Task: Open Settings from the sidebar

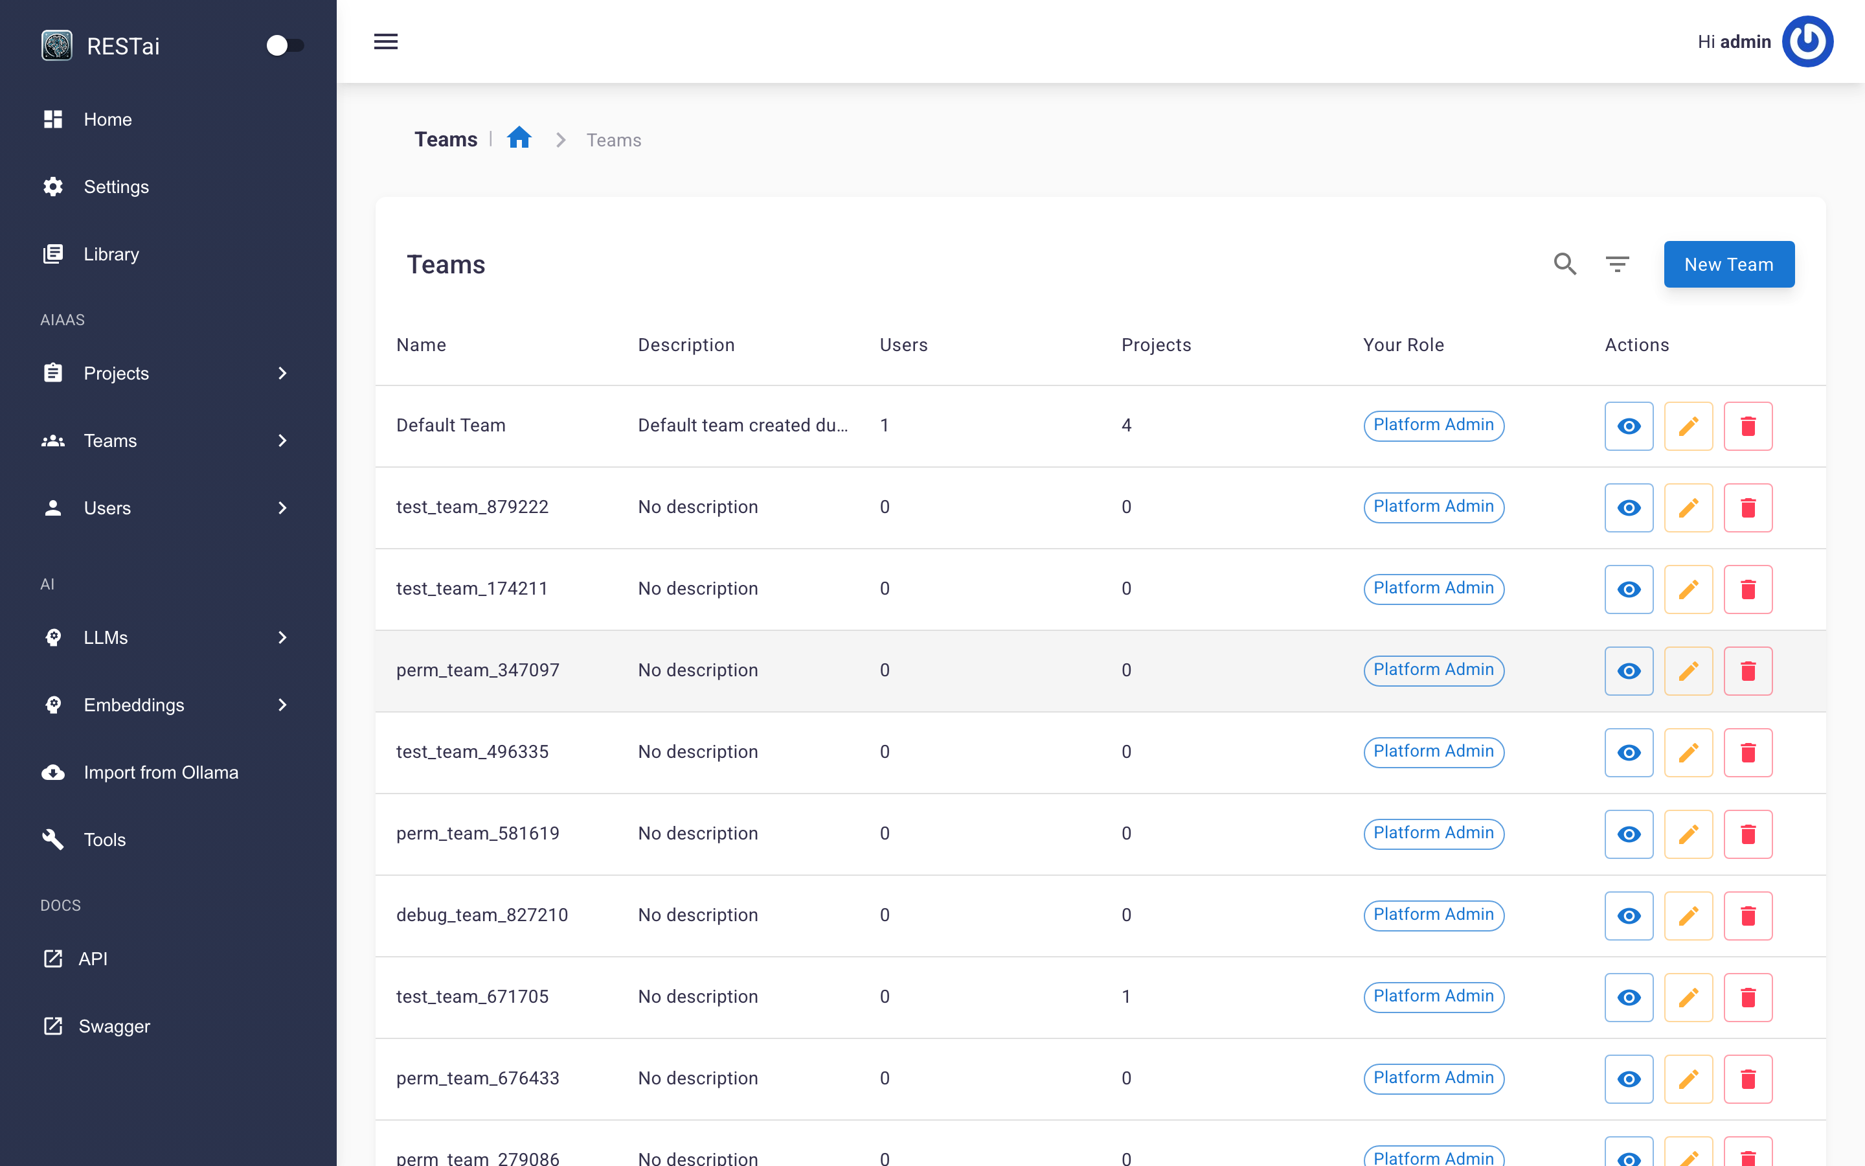Action: coord(116,187)
